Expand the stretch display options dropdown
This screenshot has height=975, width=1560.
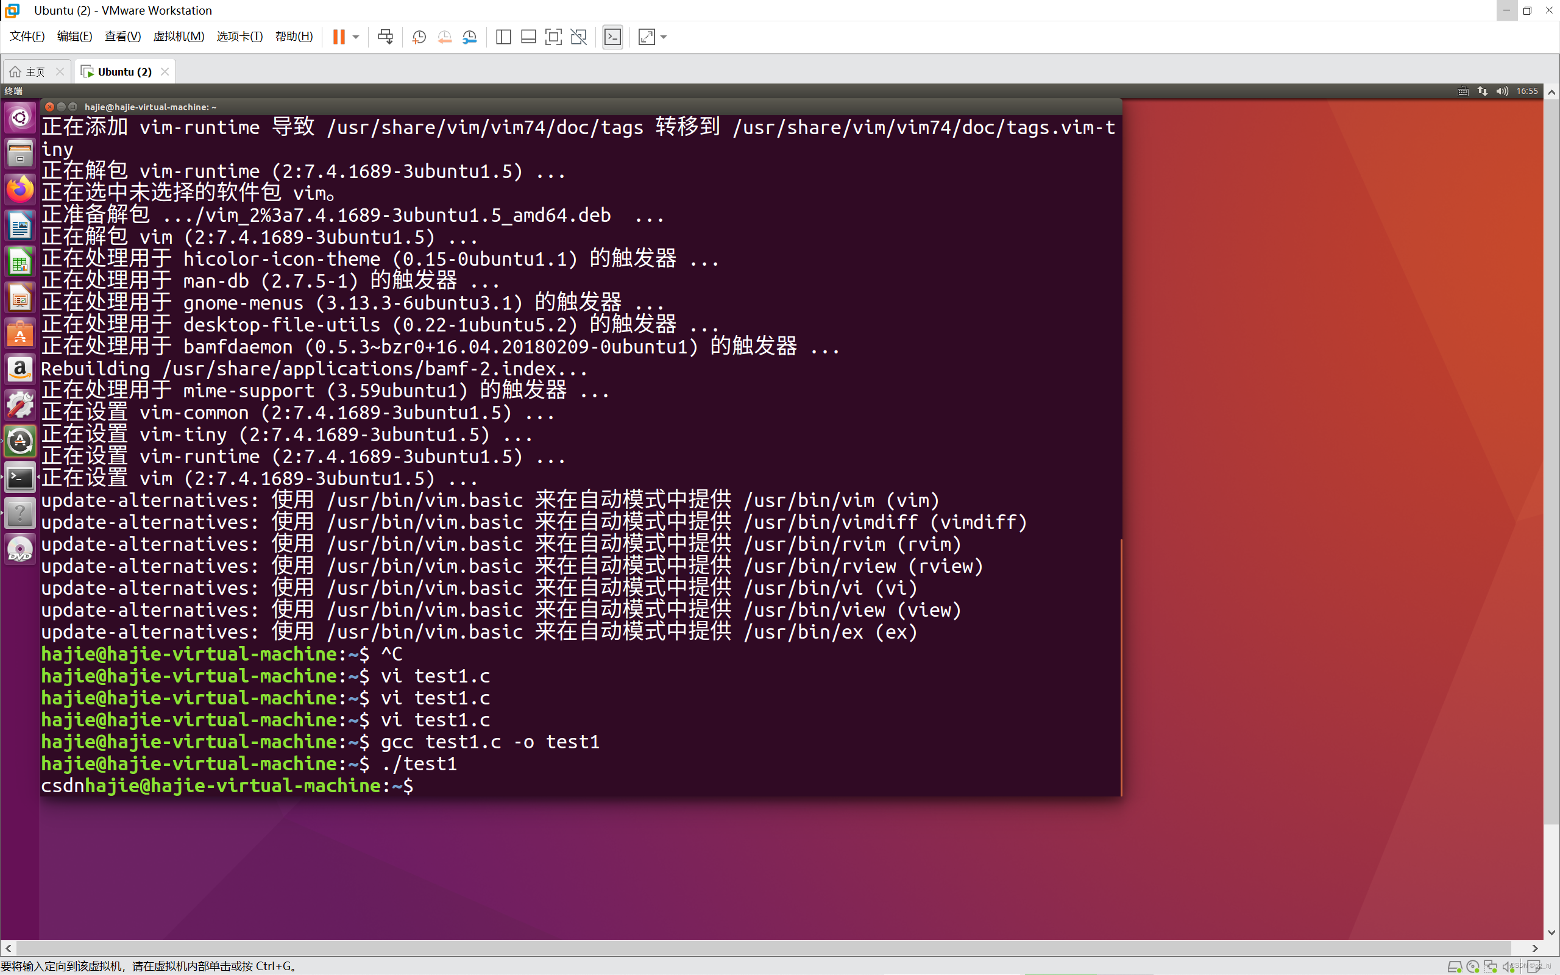(664, 37)
